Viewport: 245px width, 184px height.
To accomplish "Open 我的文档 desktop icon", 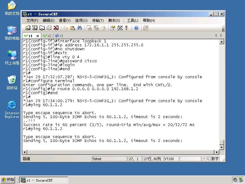I will pyautogui.click(x=12, y=8).
